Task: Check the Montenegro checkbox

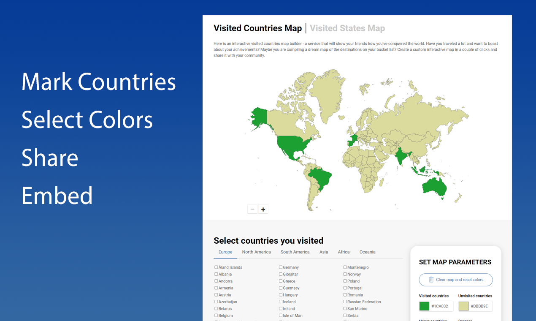Action: 344,267
